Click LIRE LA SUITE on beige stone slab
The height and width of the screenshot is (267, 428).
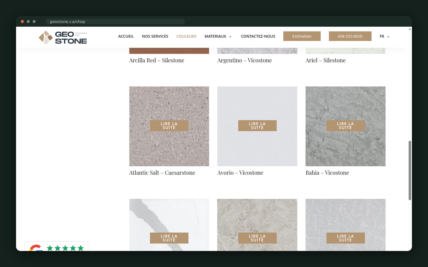(257, 238)
